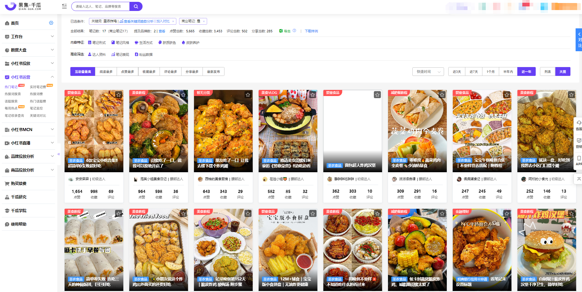Star the 派派很自律 note card
Image resolution: width=582 pixels, height=292 pixels.
click(442, 95)
